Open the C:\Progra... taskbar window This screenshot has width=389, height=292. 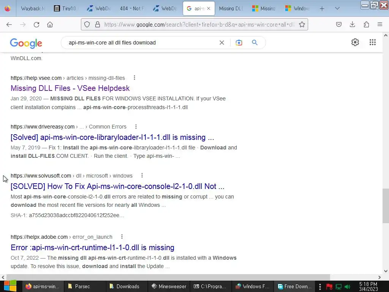tap(210, 286)
